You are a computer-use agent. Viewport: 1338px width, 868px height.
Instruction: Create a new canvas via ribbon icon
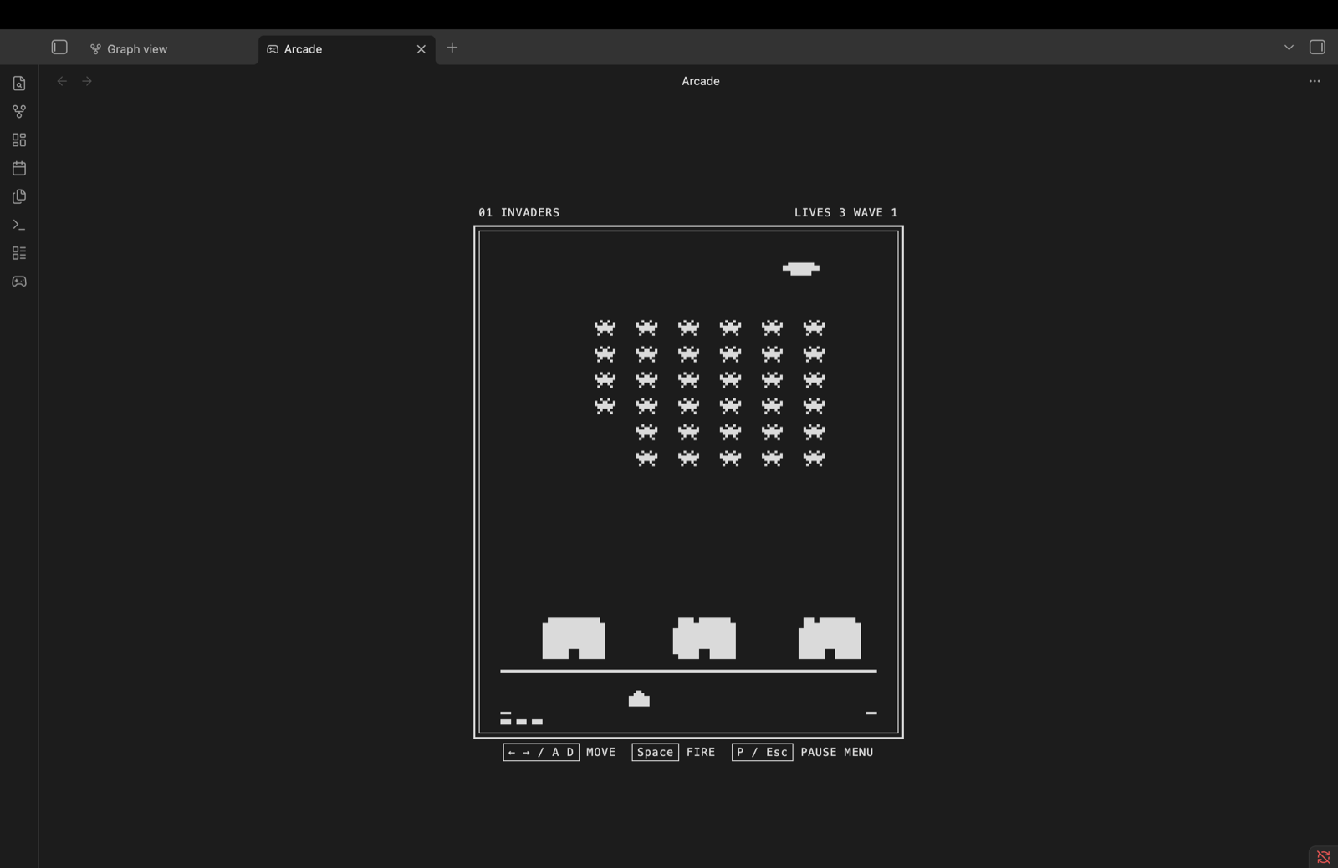click(x=19, y=140)
